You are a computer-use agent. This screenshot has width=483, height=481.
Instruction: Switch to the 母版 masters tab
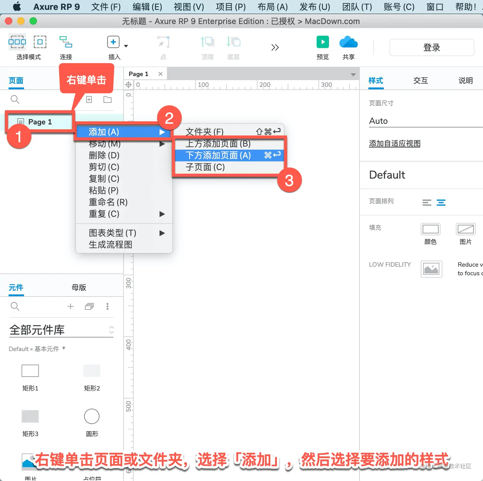point(79,287)
